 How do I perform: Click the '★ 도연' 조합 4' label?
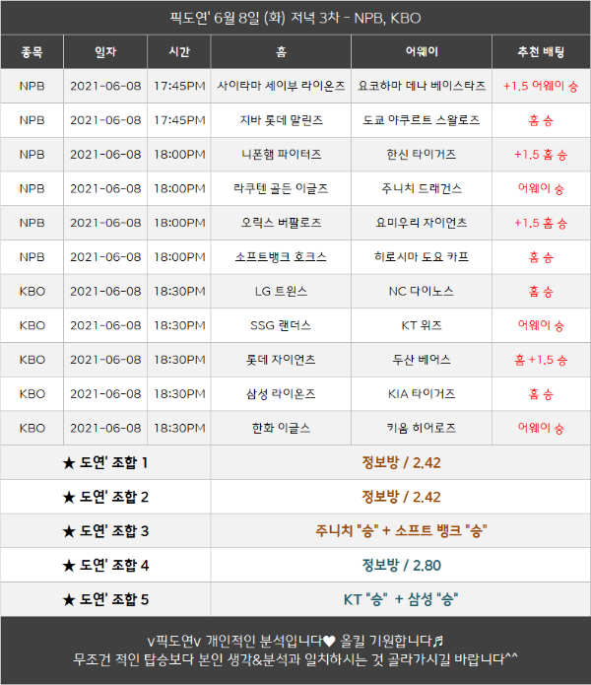[x=105, y=566]
